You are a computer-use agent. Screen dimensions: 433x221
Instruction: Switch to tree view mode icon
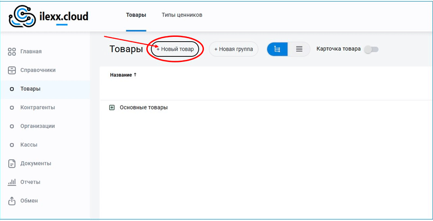click(x=278, y=49)
